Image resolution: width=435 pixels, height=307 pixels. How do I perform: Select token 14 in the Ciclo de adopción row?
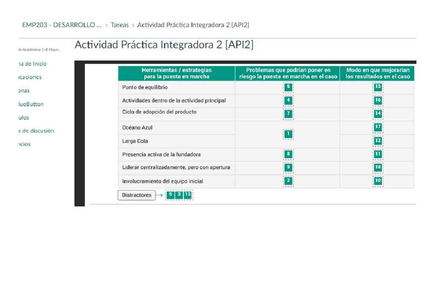coord(377,113)
